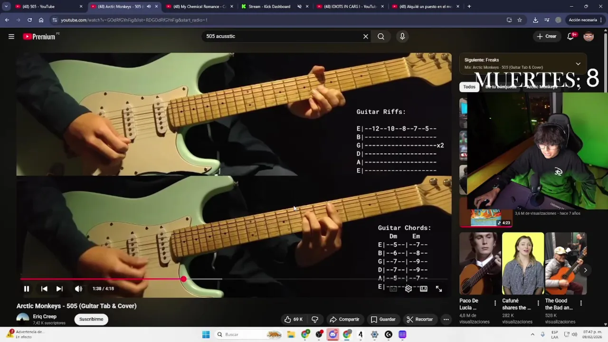This screenshot has height=342, width=608.
Task: Bookmark this page with star
Action: coord(520,20)
